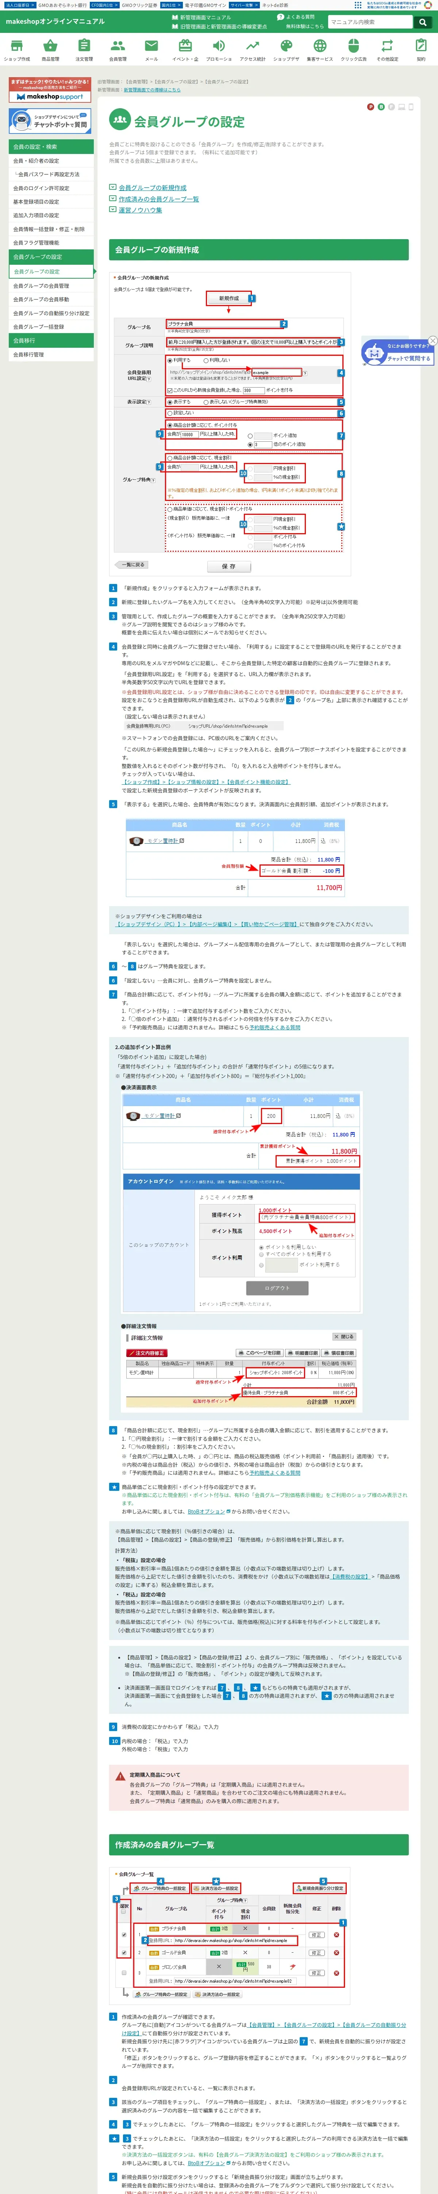The image size is (438, 2194).
Task: Open sidebar item 会員移行管理
Action: [x=51, y=354]
